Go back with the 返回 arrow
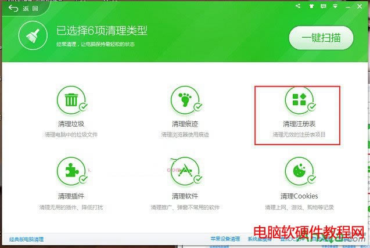370x248 pixels. [23, 9]
